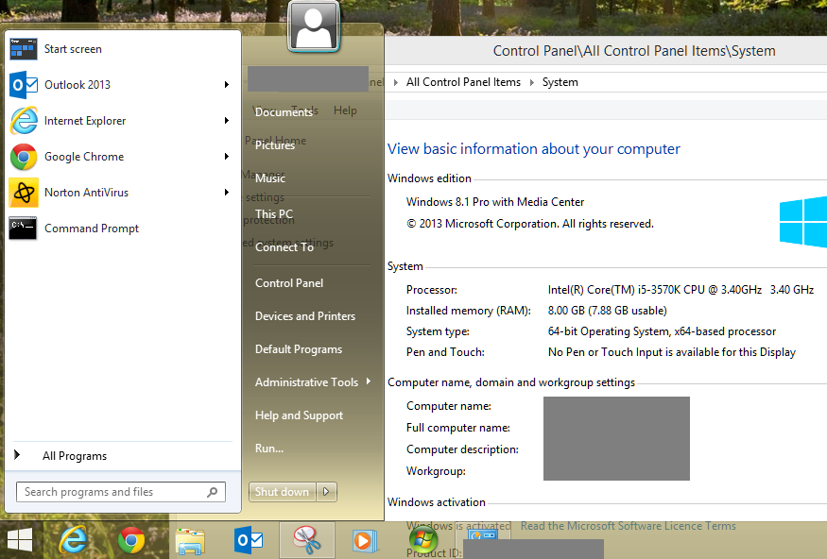The width and height of the screenshot is (827, 559).
Task: Open the breadcrumb arrow before All Control Panel Items
Action: point(396,83)
